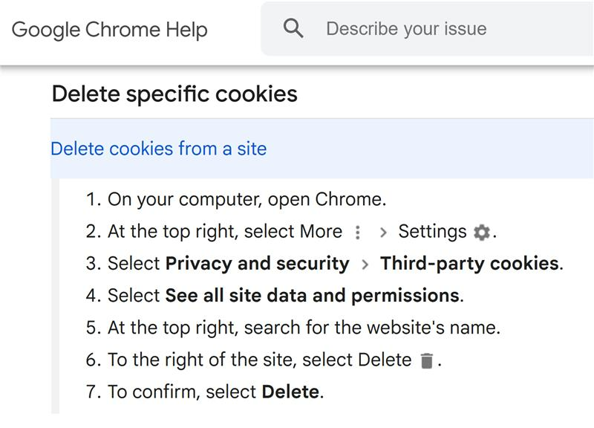The width and height of the screenshot is (594, 428).
Task: Click the bold 'Third-party cookies' text
Action: 470,264
